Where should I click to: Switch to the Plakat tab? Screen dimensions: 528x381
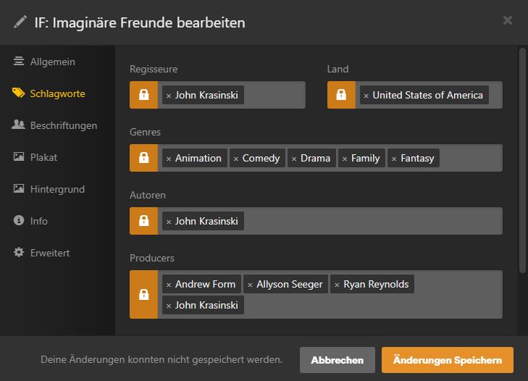43,157
